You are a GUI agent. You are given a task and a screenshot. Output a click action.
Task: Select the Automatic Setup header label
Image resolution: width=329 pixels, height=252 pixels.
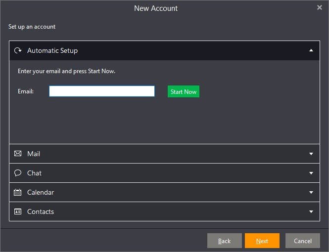point(52,50)
